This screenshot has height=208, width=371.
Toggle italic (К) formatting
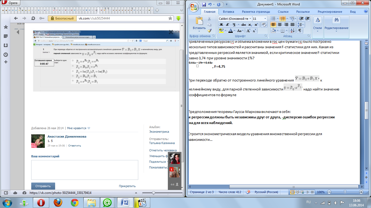click(x=228, y=25)
